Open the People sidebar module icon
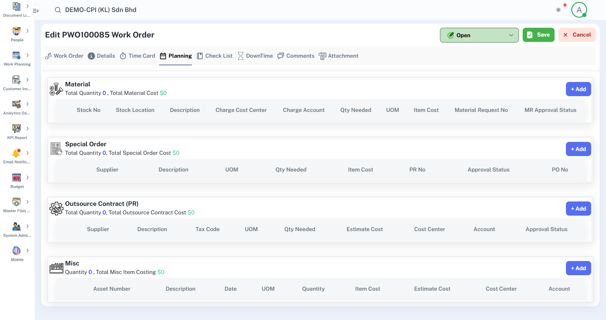Viewport: 606px width, 320px height. 16,31
